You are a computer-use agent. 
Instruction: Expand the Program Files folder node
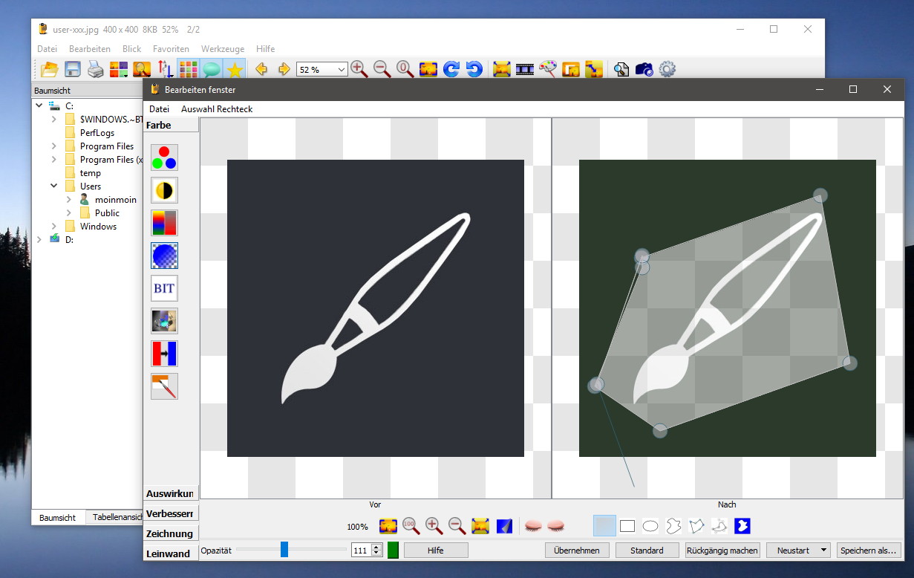tap(54, 146)
